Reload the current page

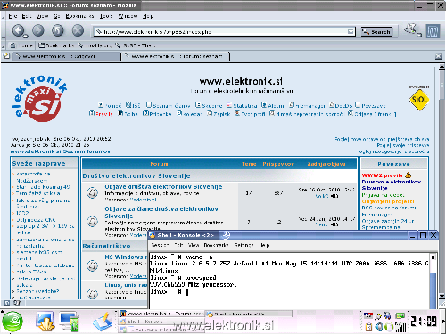58,30
